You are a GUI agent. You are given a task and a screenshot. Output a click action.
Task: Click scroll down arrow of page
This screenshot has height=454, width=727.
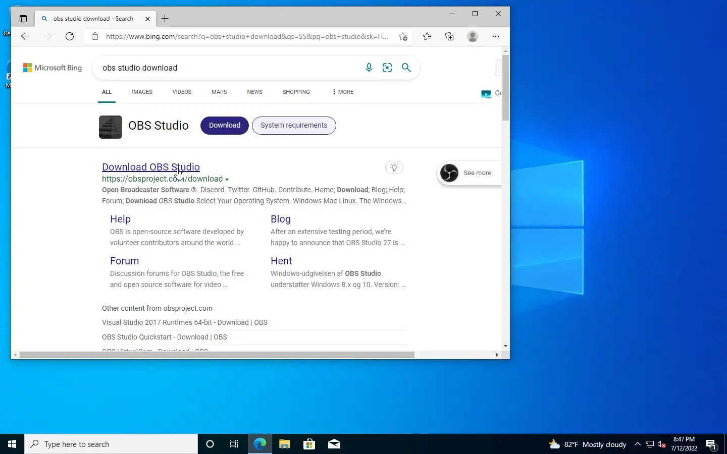(x=505, y=346)
